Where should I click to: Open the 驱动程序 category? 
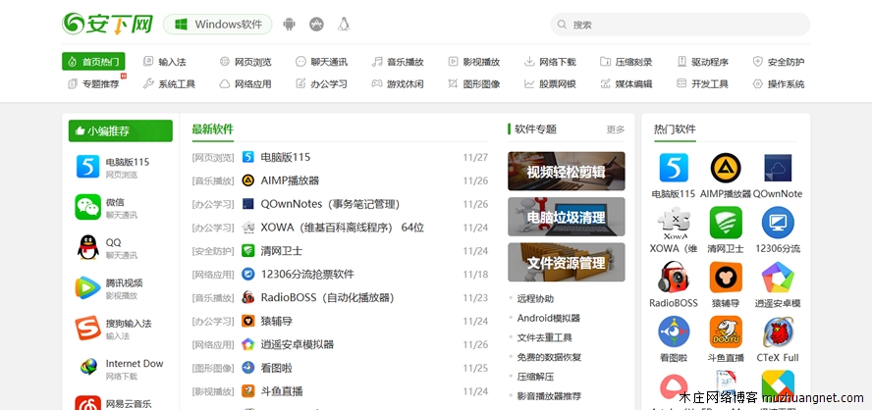(702, 62)
